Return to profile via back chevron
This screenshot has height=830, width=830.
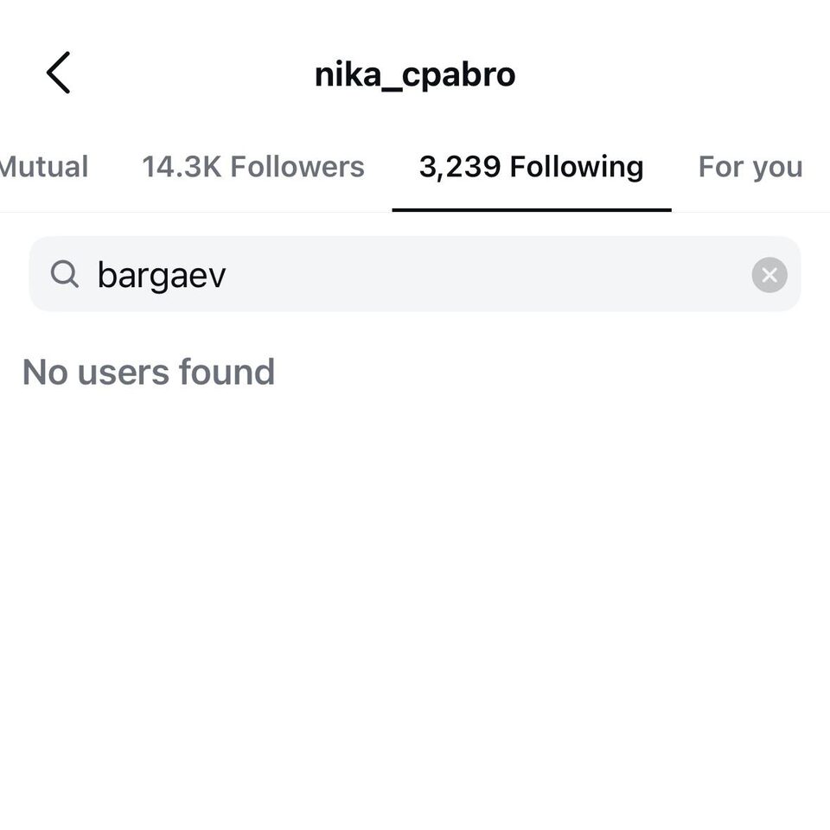pyautogui.click(x=58, y=73)
